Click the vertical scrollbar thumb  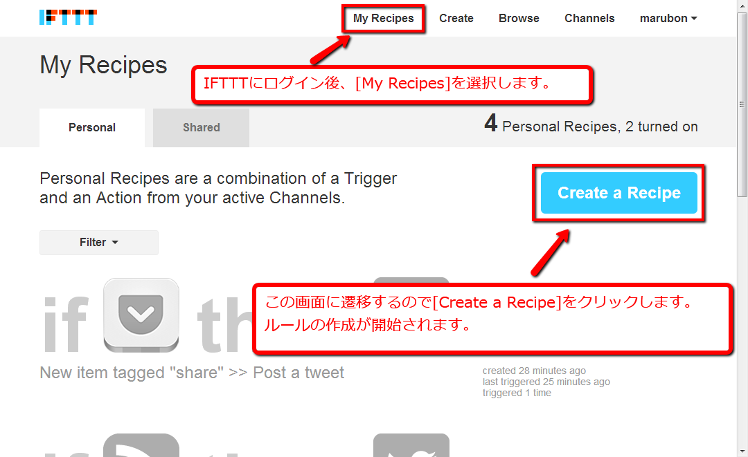(742, 104)
